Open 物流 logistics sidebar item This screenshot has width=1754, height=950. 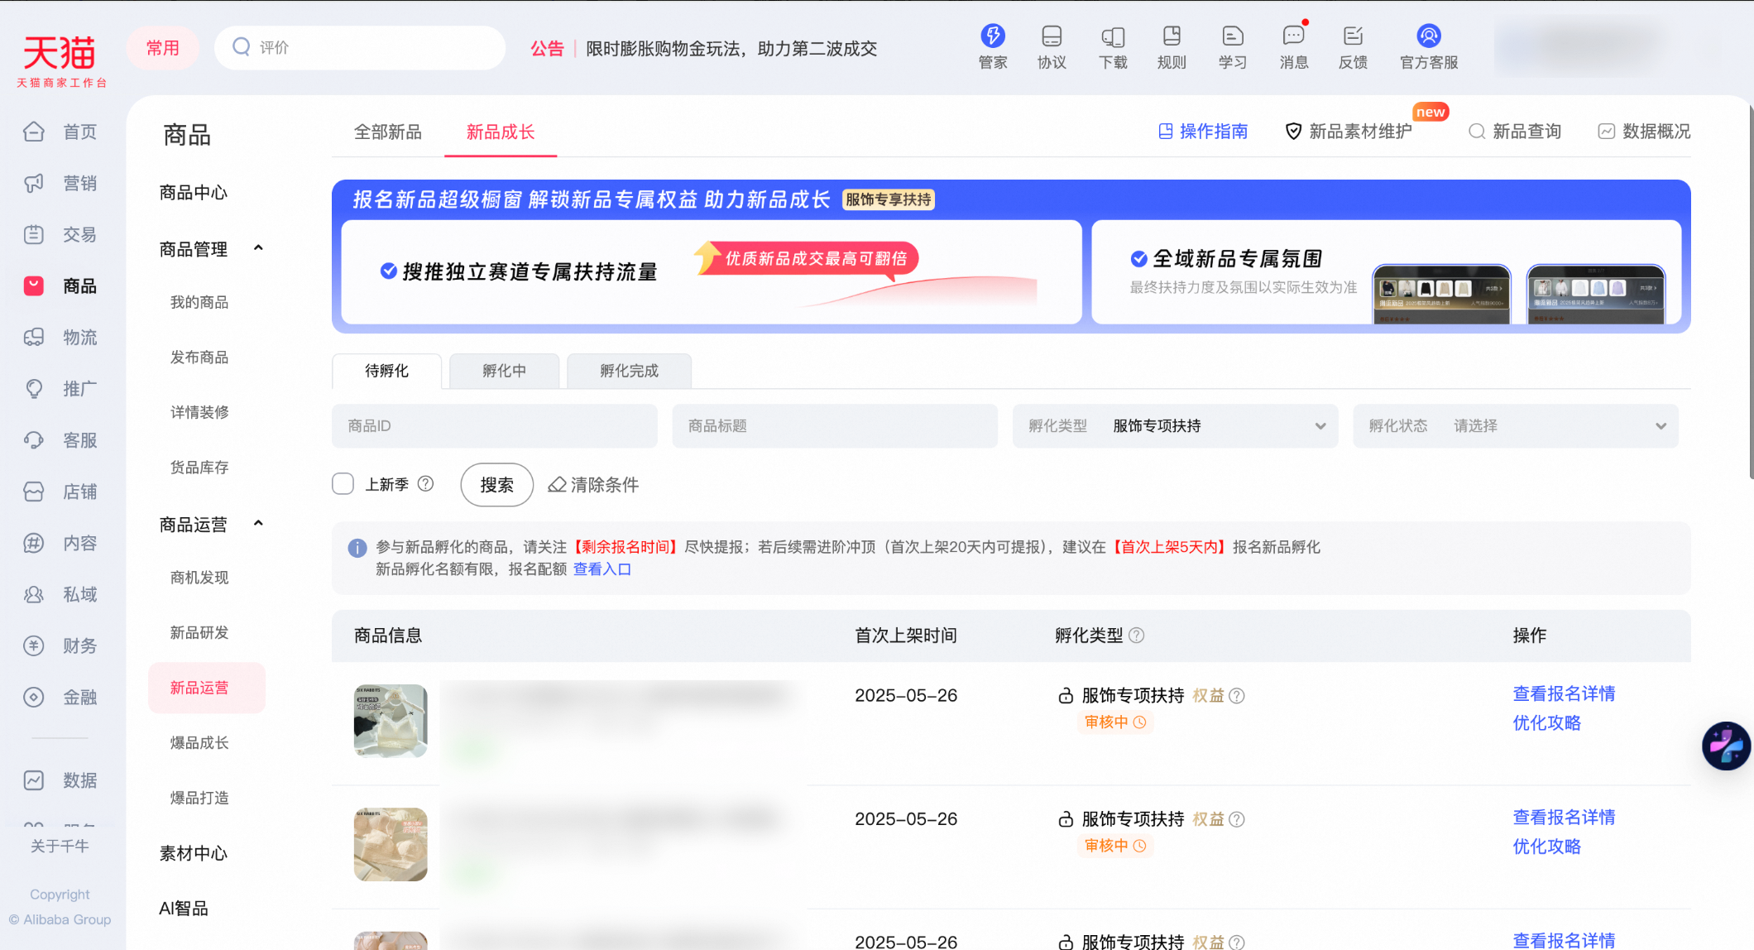(60, 337)
